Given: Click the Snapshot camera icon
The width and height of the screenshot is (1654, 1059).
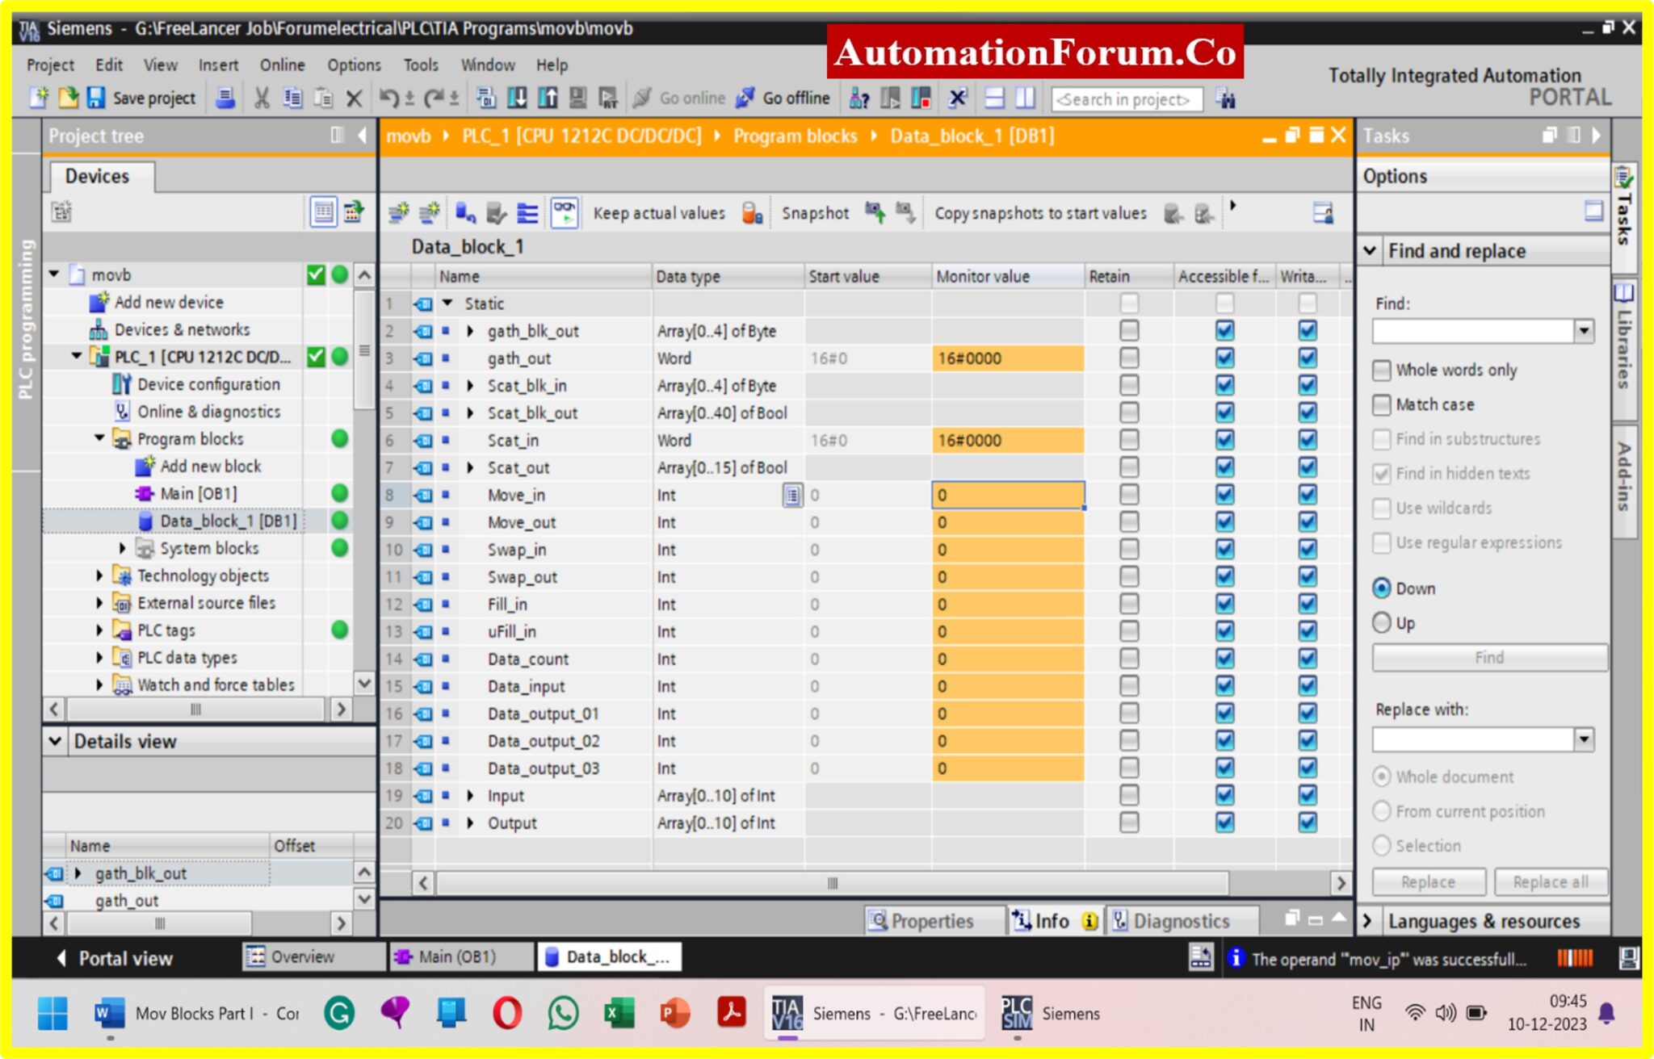Looking at the screenshot, I should 874,212.
